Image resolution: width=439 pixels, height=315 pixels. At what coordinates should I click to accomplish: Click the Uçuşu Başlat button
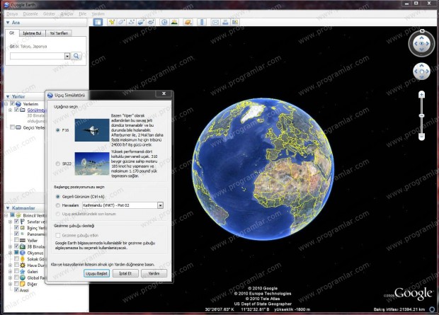pos(96,273)
